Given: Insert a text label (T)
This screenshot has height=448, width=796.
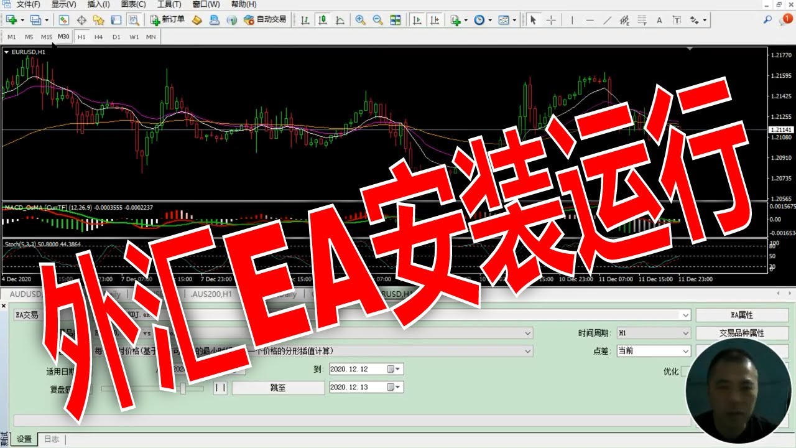Looking at the screenshot, I should pos(677,20).
